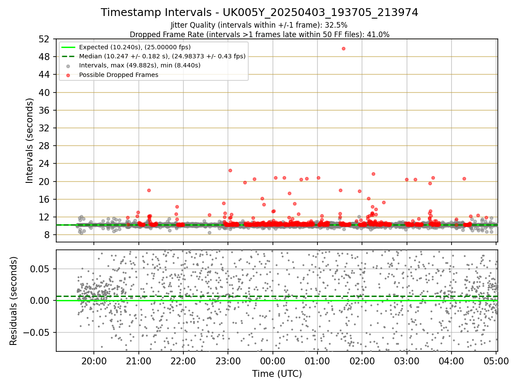Click the x-axis tick label '00:00'
Screen dimensions: 519x389
(273, 361)
